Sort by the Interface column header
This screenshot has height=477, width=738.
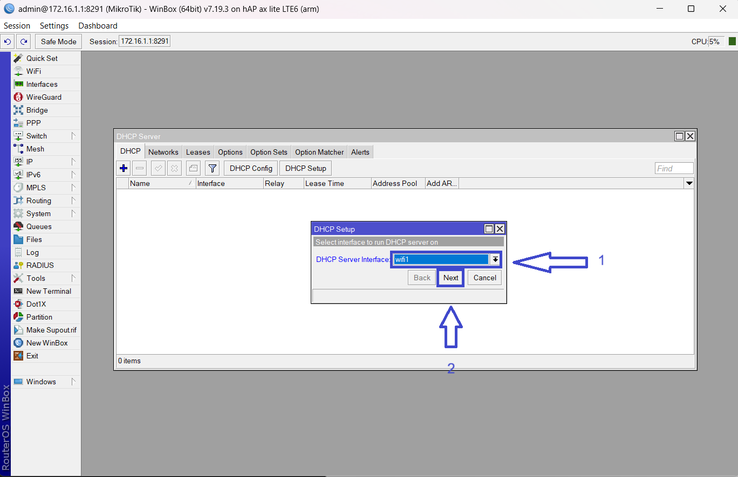point(230,183)
